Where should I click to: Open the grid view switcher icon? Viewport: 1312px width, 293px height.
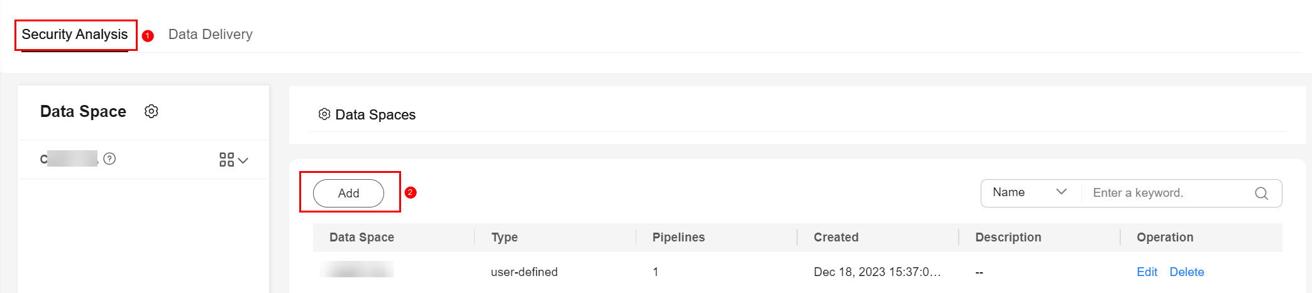(x=226, y=160)
